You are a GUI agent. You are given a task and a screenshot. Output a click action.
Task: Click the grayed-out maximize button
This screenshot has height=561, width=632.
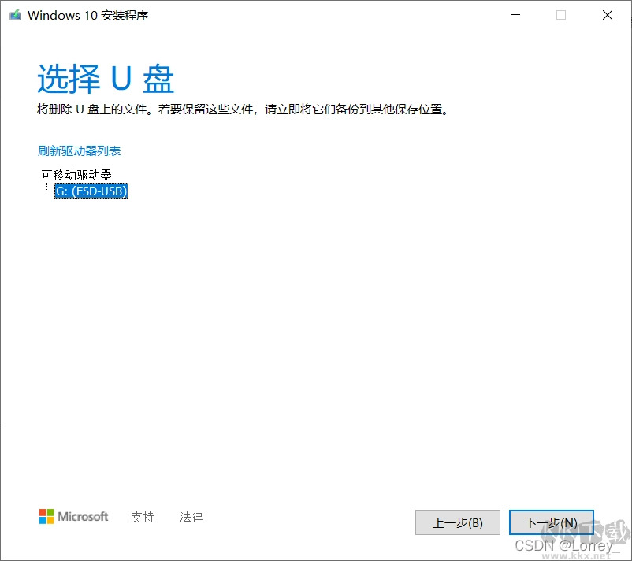[x=561, y=15]
